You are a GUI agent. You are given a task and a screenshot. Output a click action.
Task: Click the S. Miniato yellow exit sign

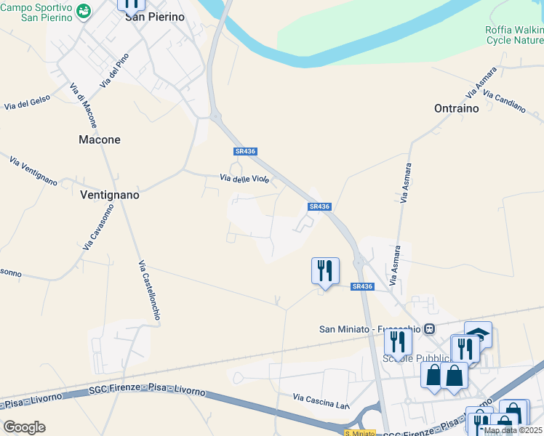pos(359,433)
